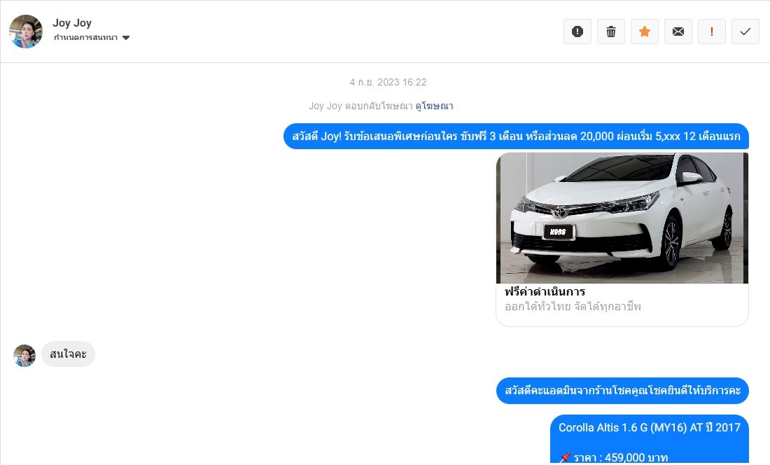Toggle the orange star follow-up icon
This screenshot has height=465, width=770.
click(x=644, y=32)
